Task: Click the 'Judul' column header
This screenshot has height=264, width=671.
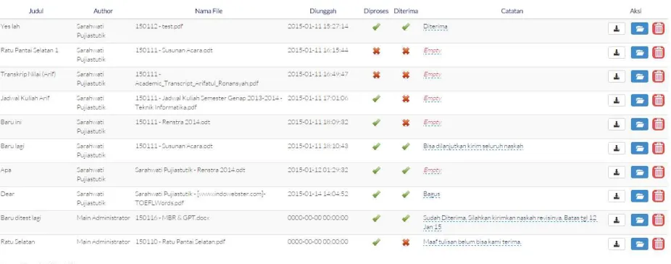Action: (x=36, y=11)
